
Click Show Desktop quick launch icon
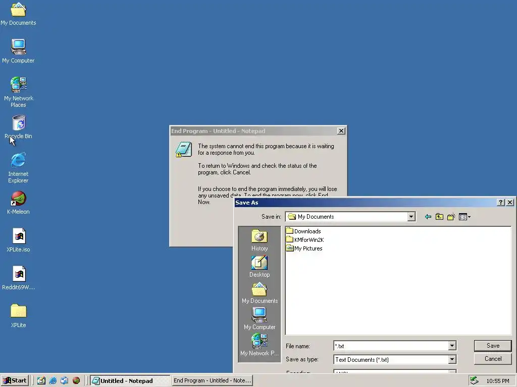click(41, 381)
